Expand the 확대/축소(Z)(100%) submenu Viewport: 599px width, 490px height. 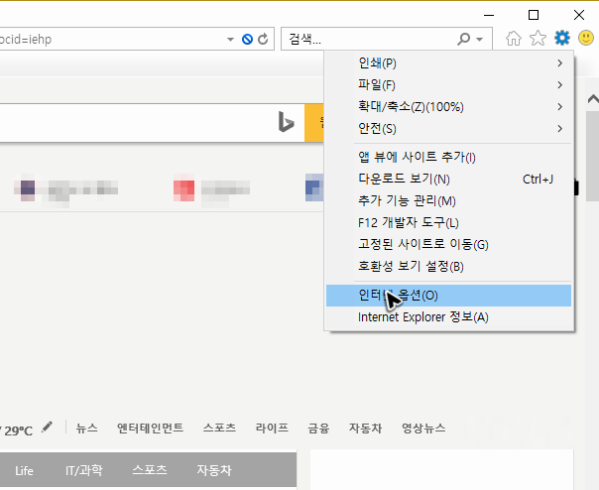click(x=449, y=107)
